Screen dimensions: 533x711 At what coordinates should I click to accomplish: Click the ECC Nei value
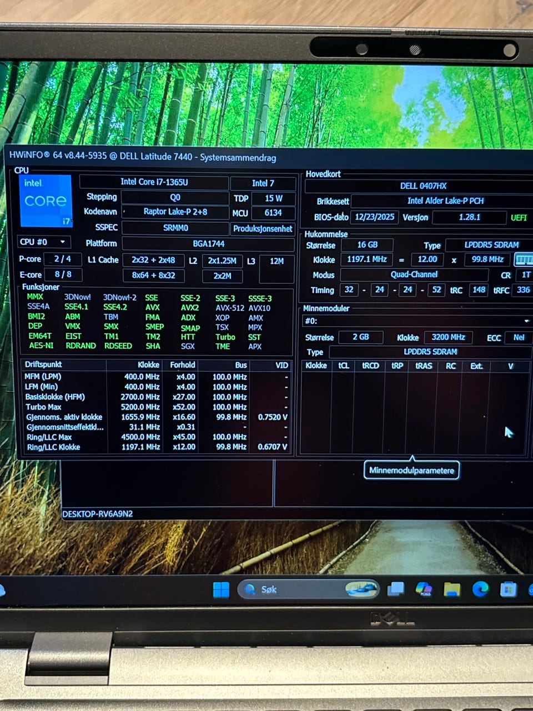(519, 337)
